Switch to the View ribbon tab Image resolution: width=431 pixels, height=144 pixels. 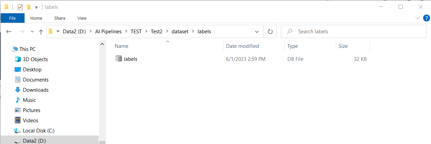point(82,18)
